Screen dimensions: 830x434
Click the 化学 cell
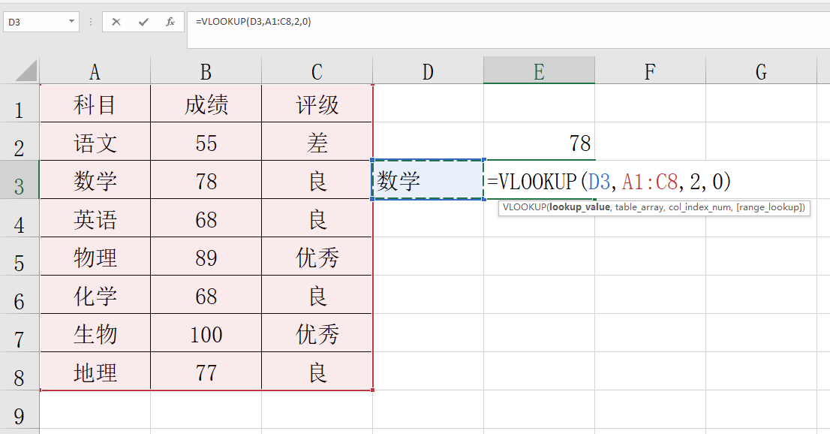click(95, 294)
